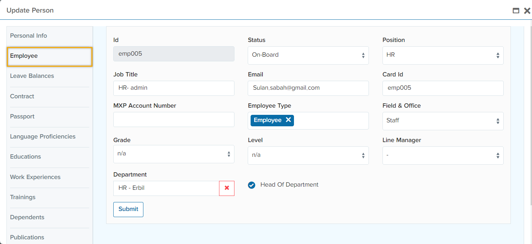This screenshot has width=532, height=244.
Task: Open the Field & Office dropdown
Action: coord(443,121)
